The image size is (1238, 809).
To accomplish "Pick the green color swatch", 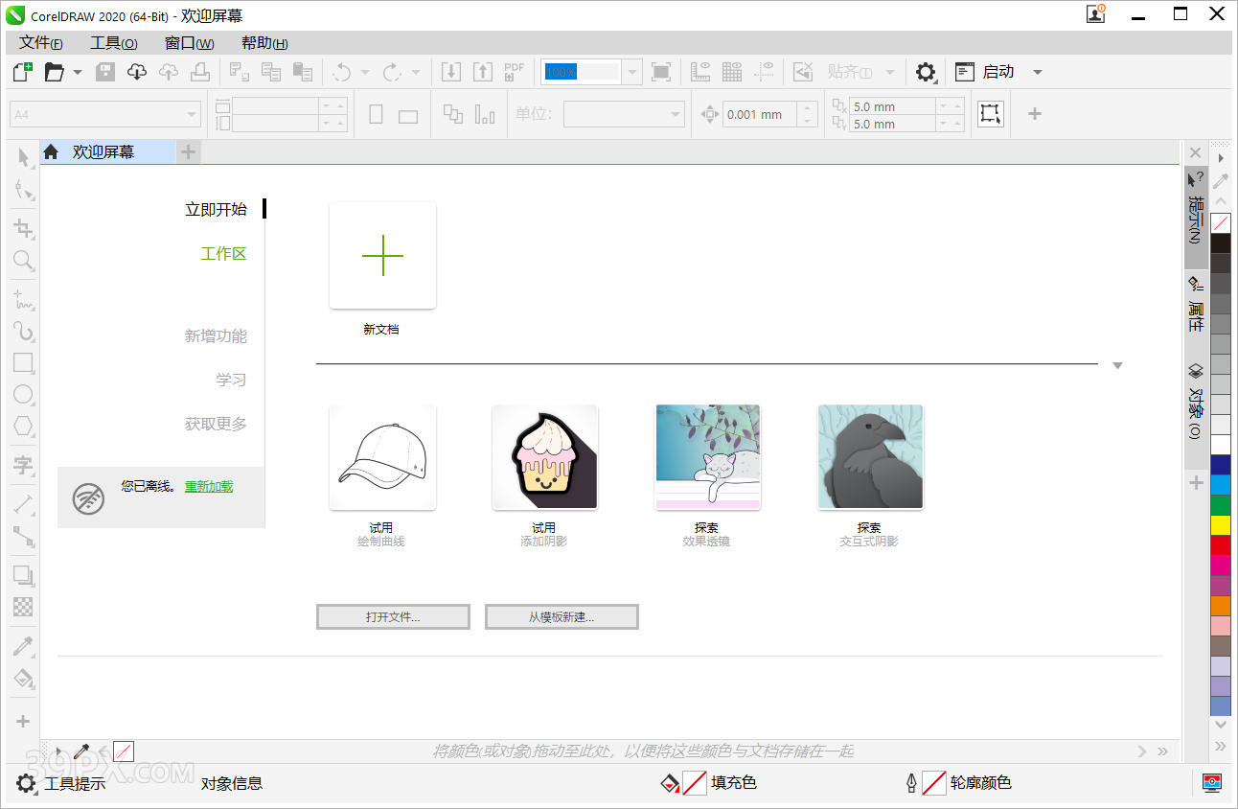I will tap(1221, 504).
